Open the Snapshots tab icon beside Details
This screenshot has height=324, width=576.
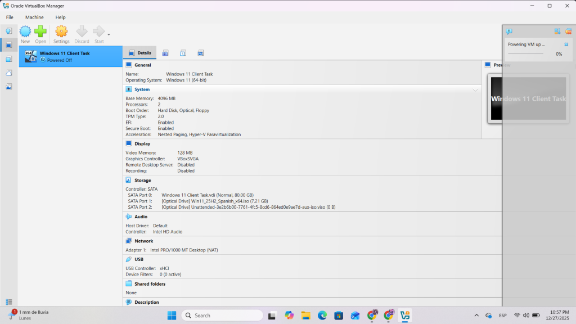(165, 53)
